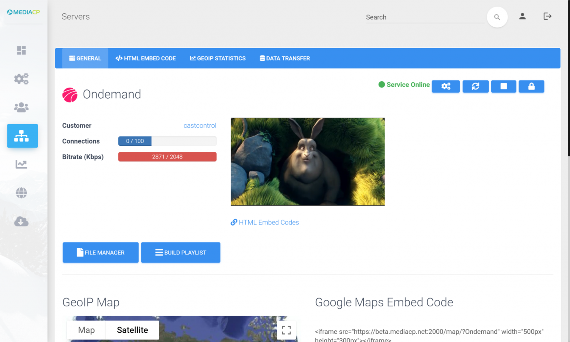This screenshot has width=570, height=342.
Task: Select the servers network icon in sidebar
Action: click(22, 136)
